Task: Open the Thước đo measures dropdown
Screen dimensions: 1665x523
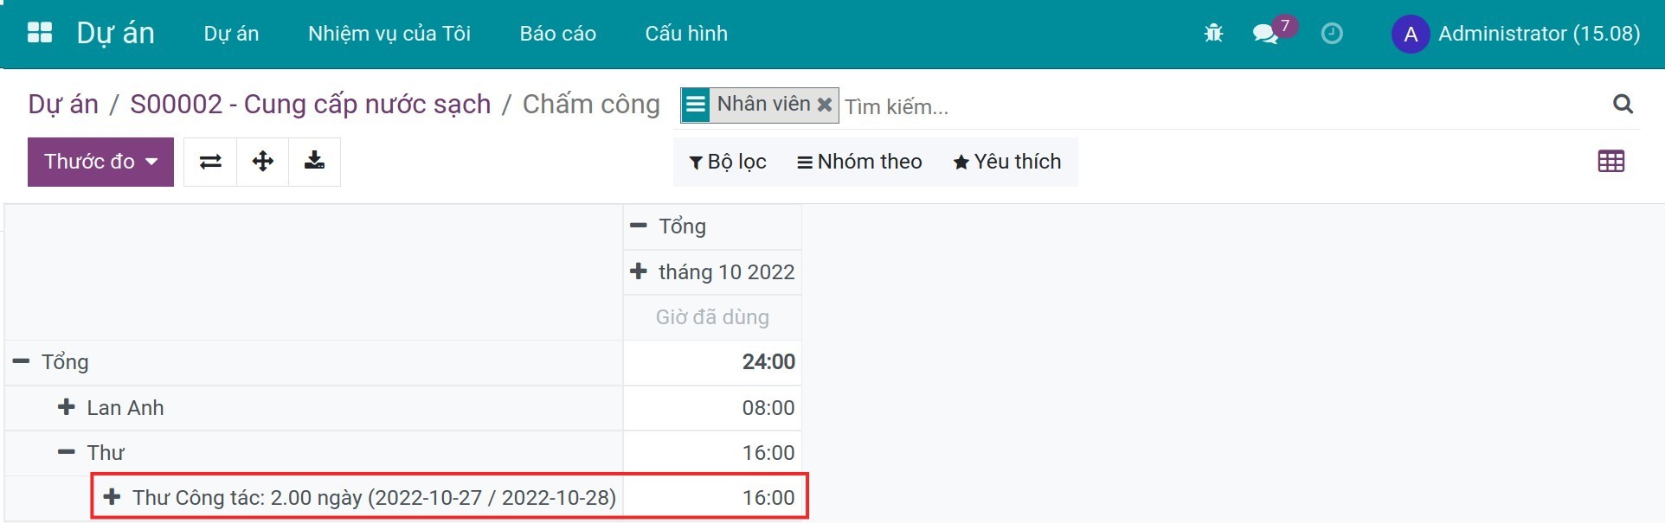Action: click(x=100, y=162)
